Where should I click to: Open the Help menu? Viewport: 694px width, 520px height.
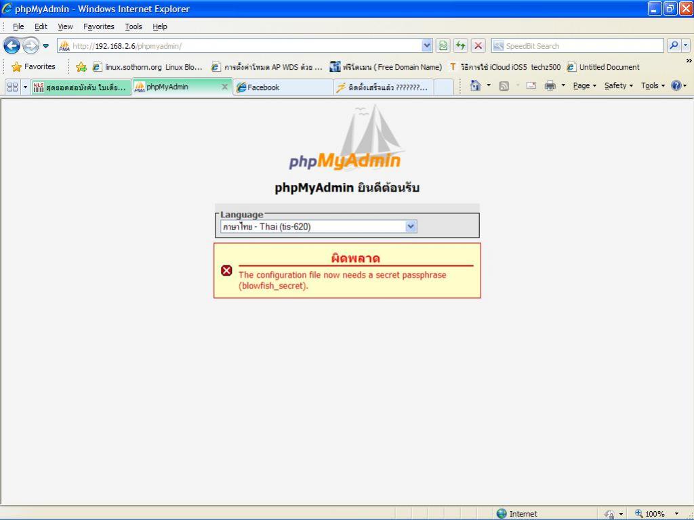160,26
